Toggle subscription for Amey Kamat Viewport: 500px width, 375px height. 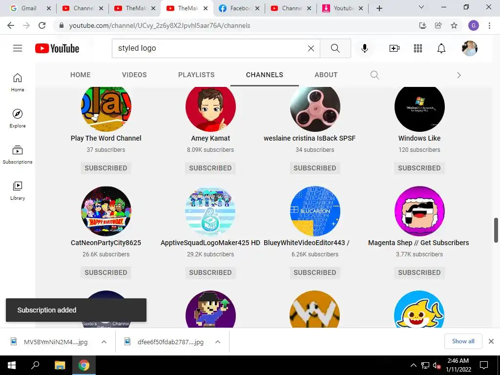(210, 168)
